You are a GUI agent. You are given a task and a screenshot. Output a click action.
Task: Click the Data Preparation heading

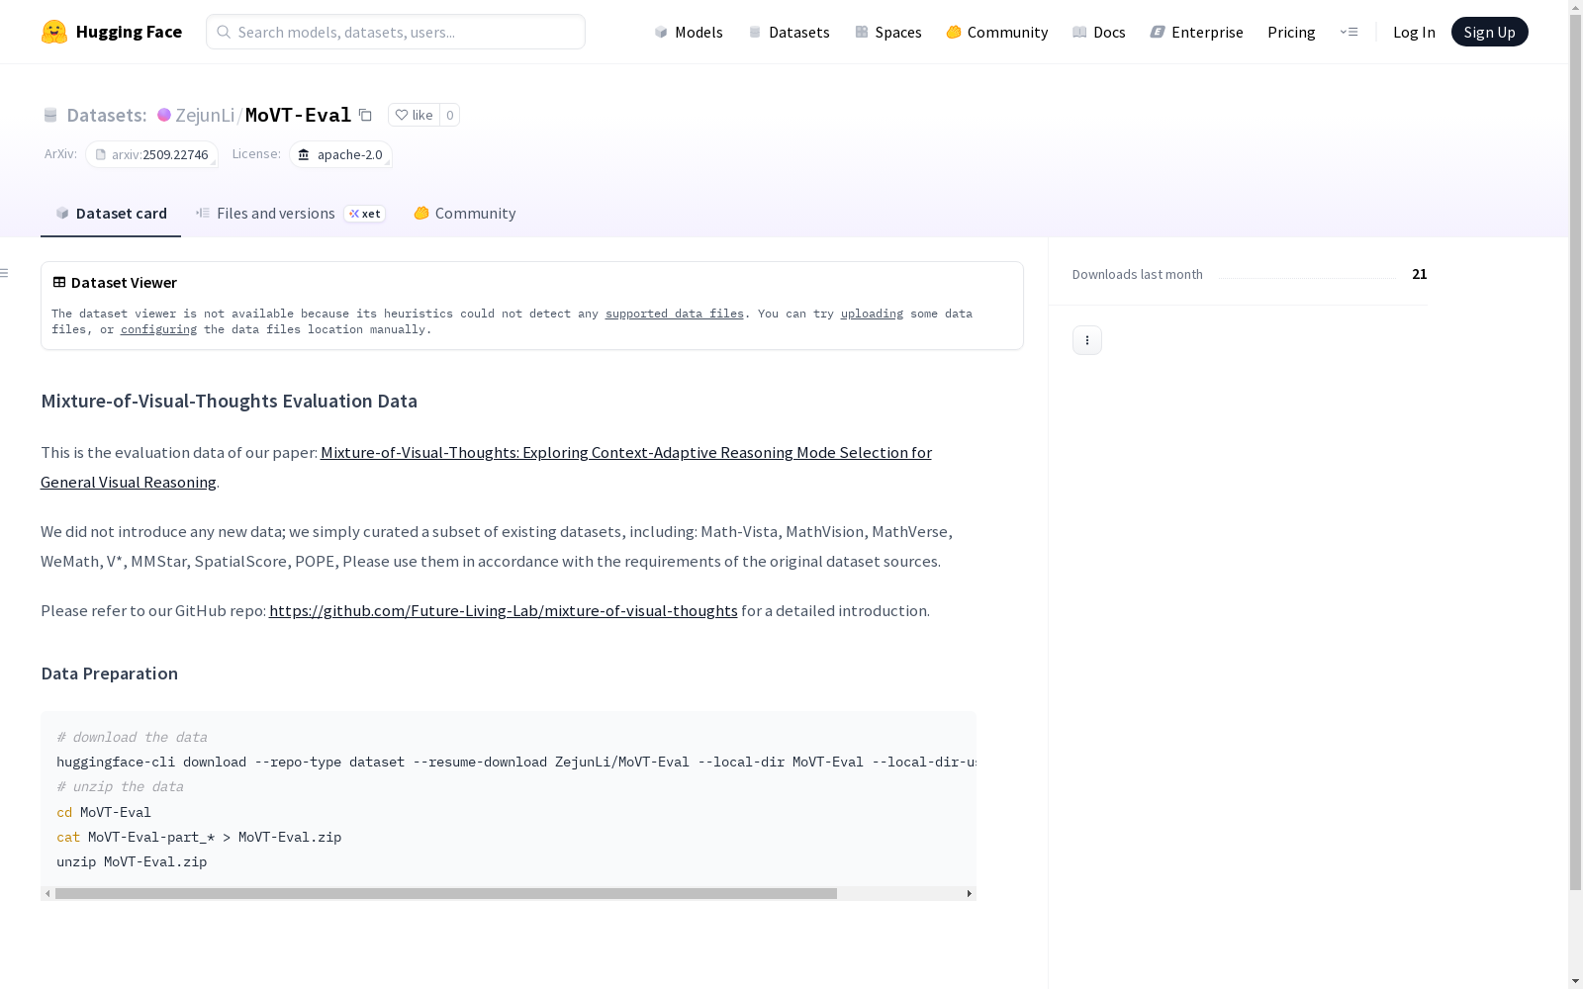(110, 674)
